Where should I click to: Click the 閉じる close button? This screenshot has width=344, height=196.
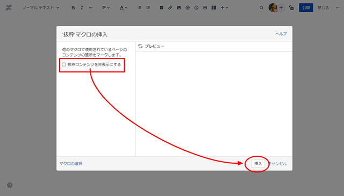(323, 8)
